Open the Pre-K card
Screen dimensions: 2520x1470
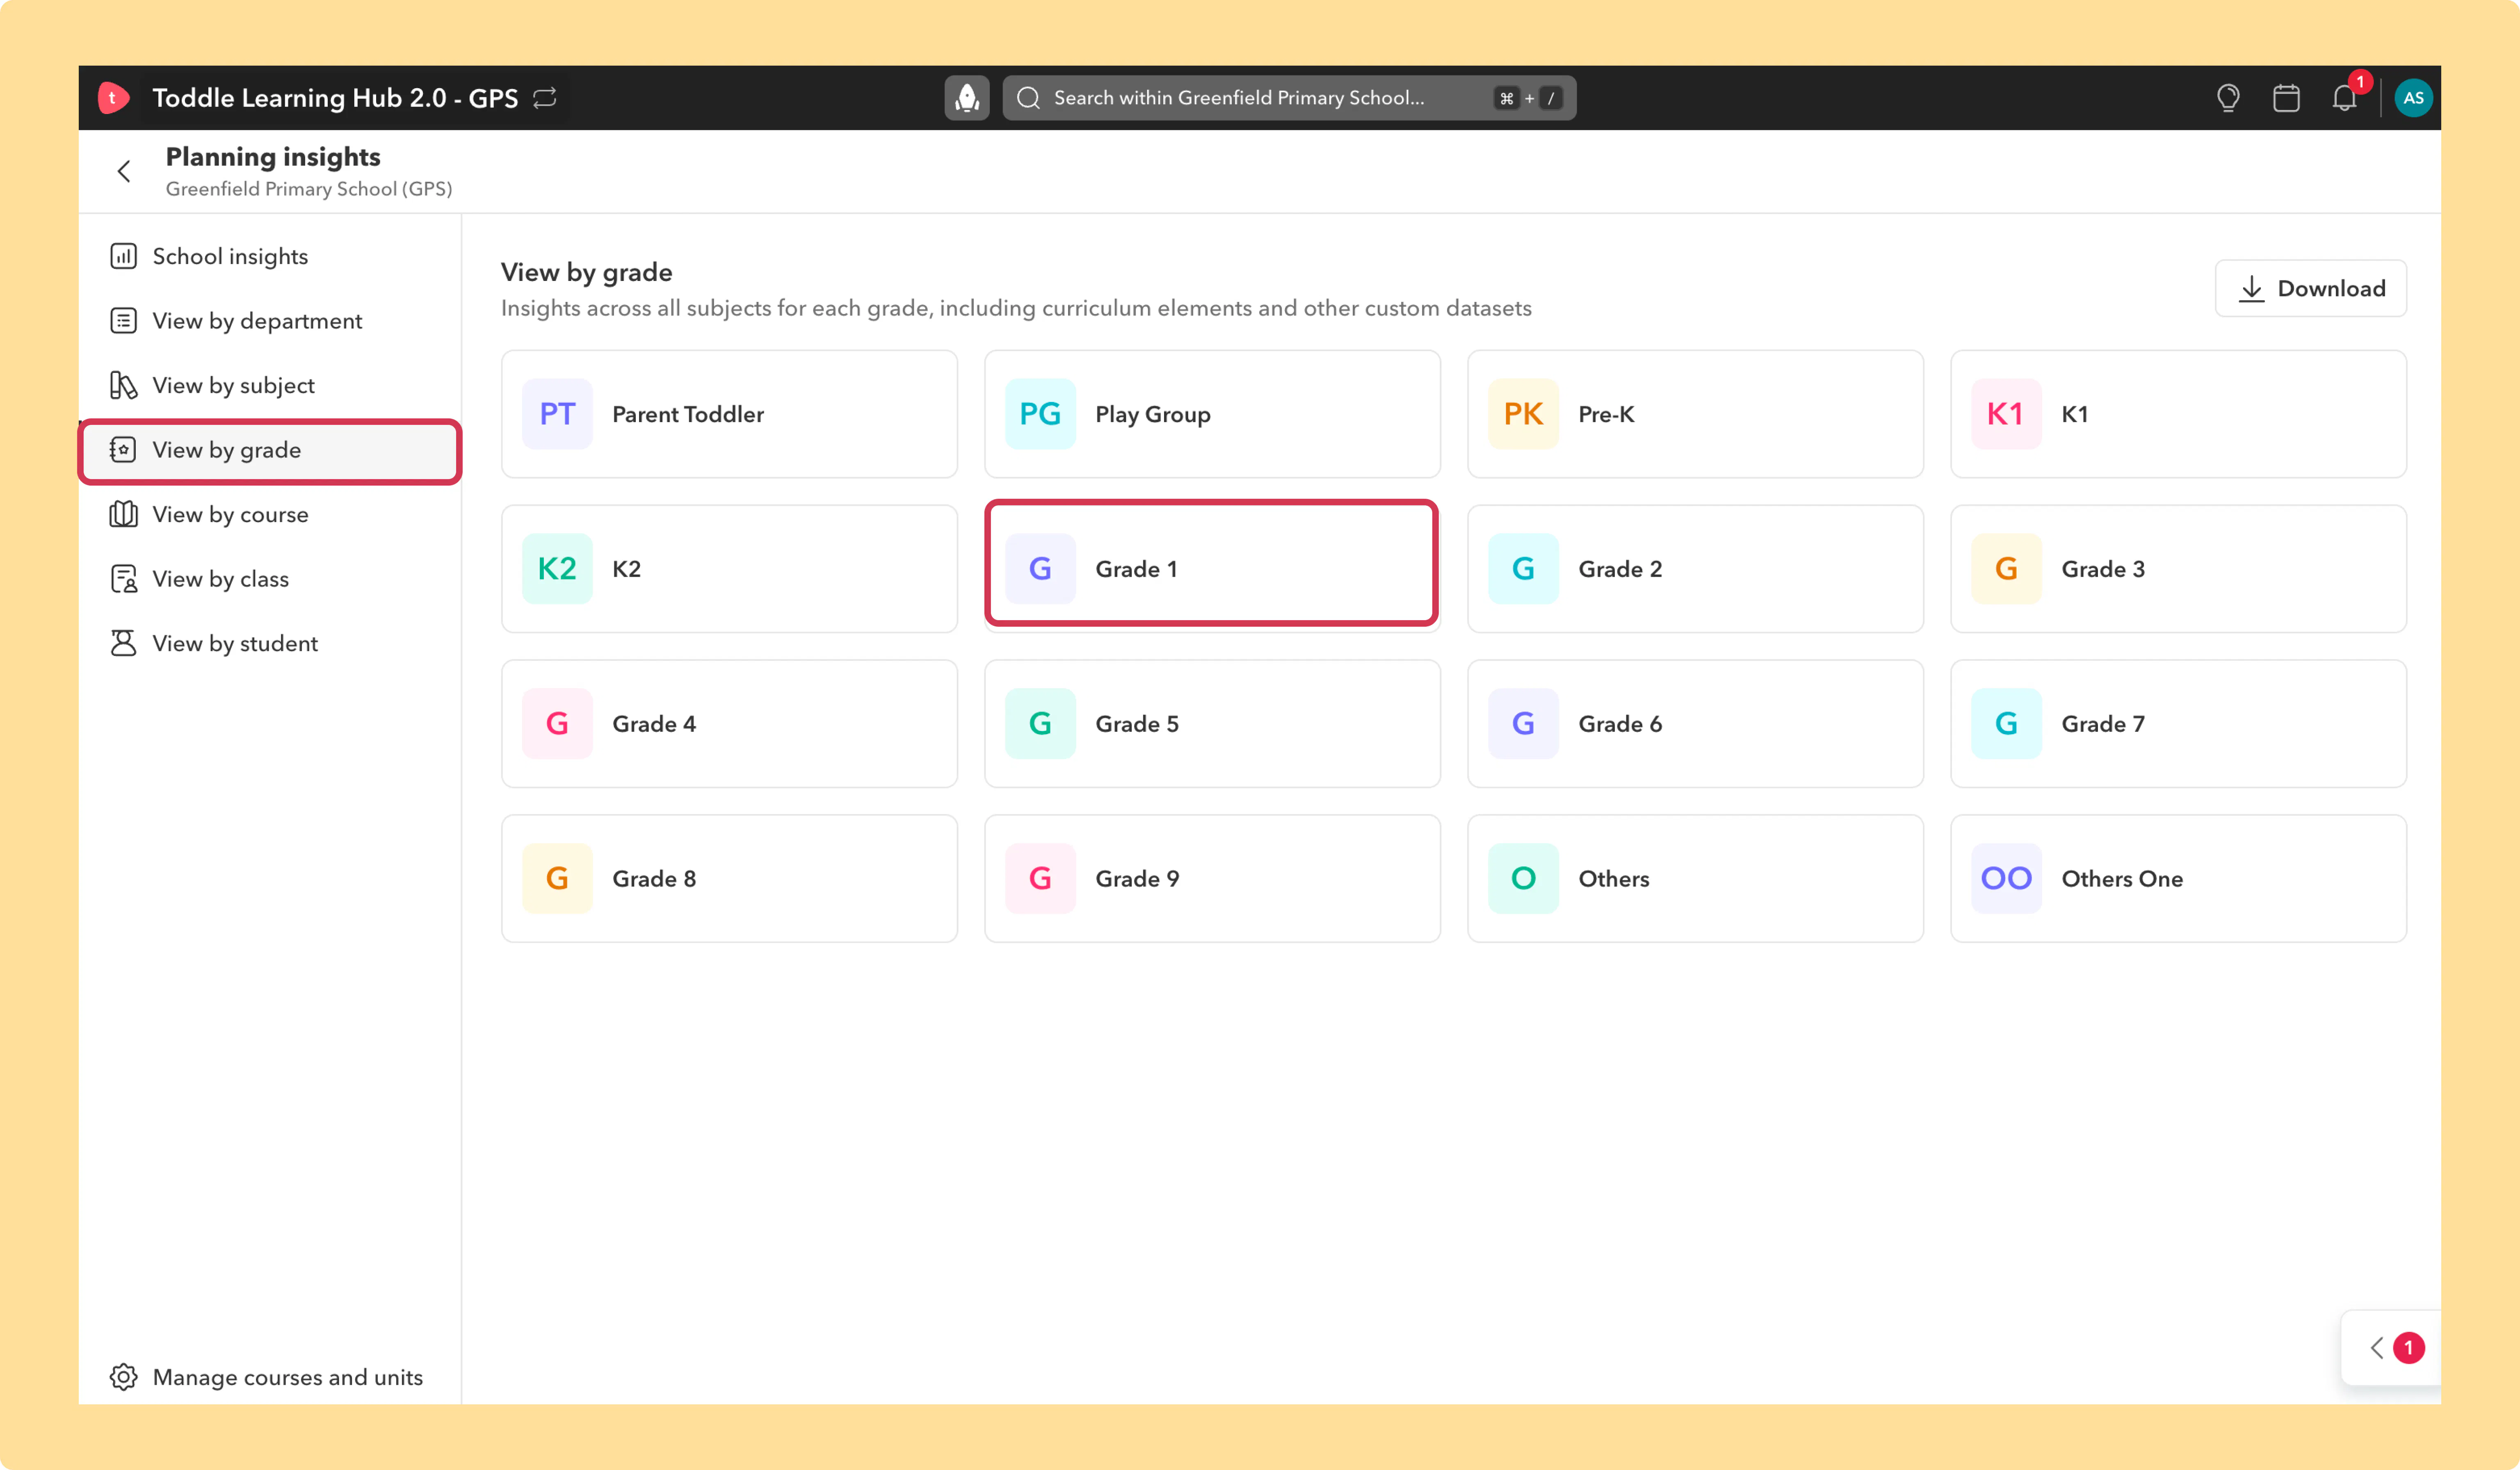pos(1695,414)
